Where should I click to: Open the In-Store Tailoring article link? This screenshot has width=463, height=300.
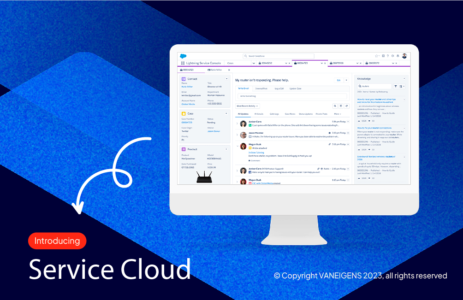256,153
